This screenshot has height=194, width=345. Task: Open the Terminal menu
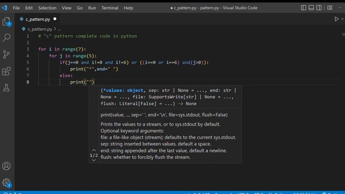pyautogui.click(x=110, y=8)
